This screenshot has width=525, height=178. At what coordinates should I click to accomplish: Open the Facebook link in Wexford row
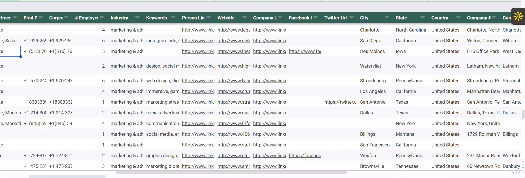coord(305,155)
